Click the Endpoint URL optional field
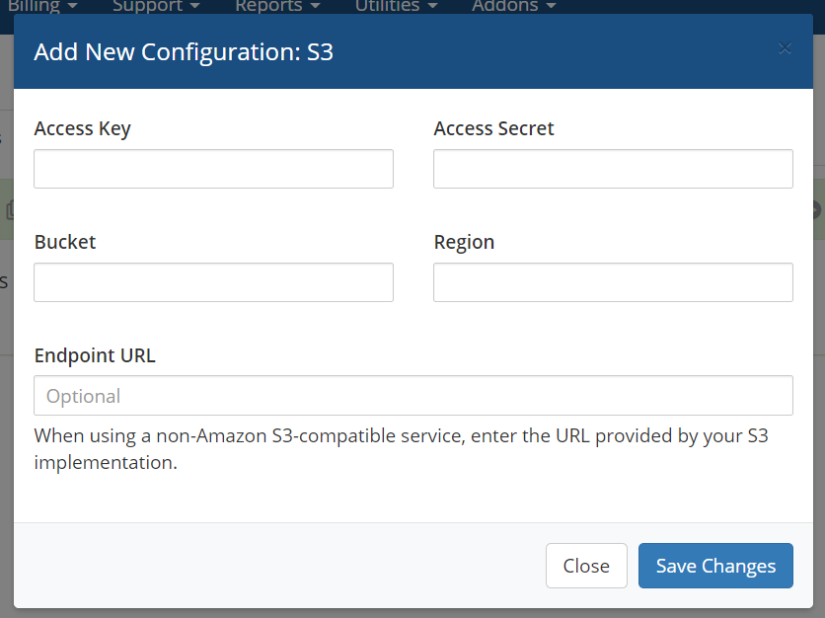 point(413,396)
